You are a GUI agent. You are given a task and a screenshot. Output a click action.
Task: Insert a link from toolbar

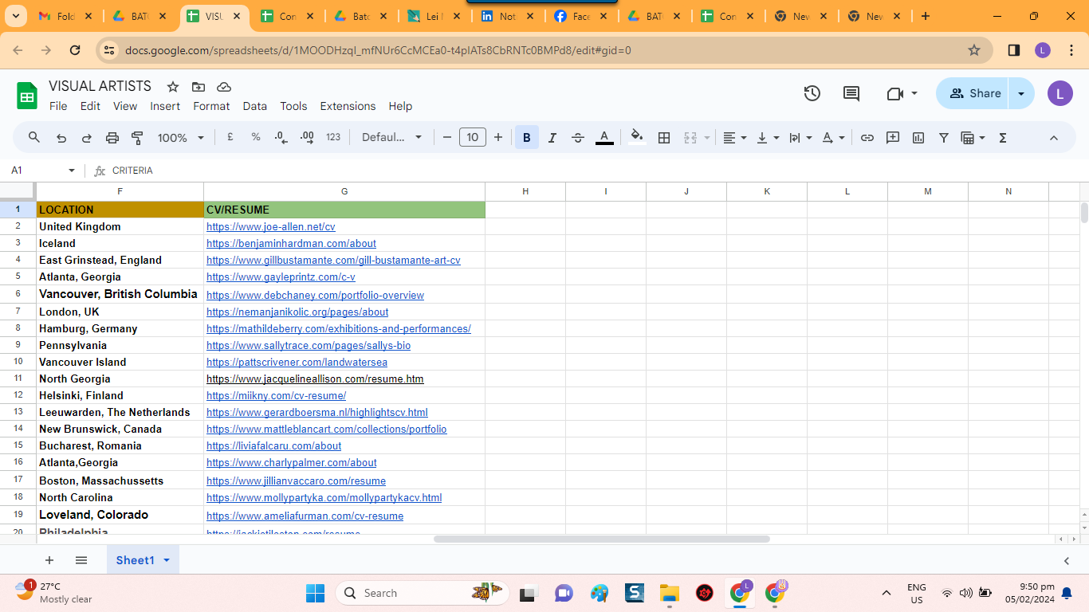click(867, 138)
